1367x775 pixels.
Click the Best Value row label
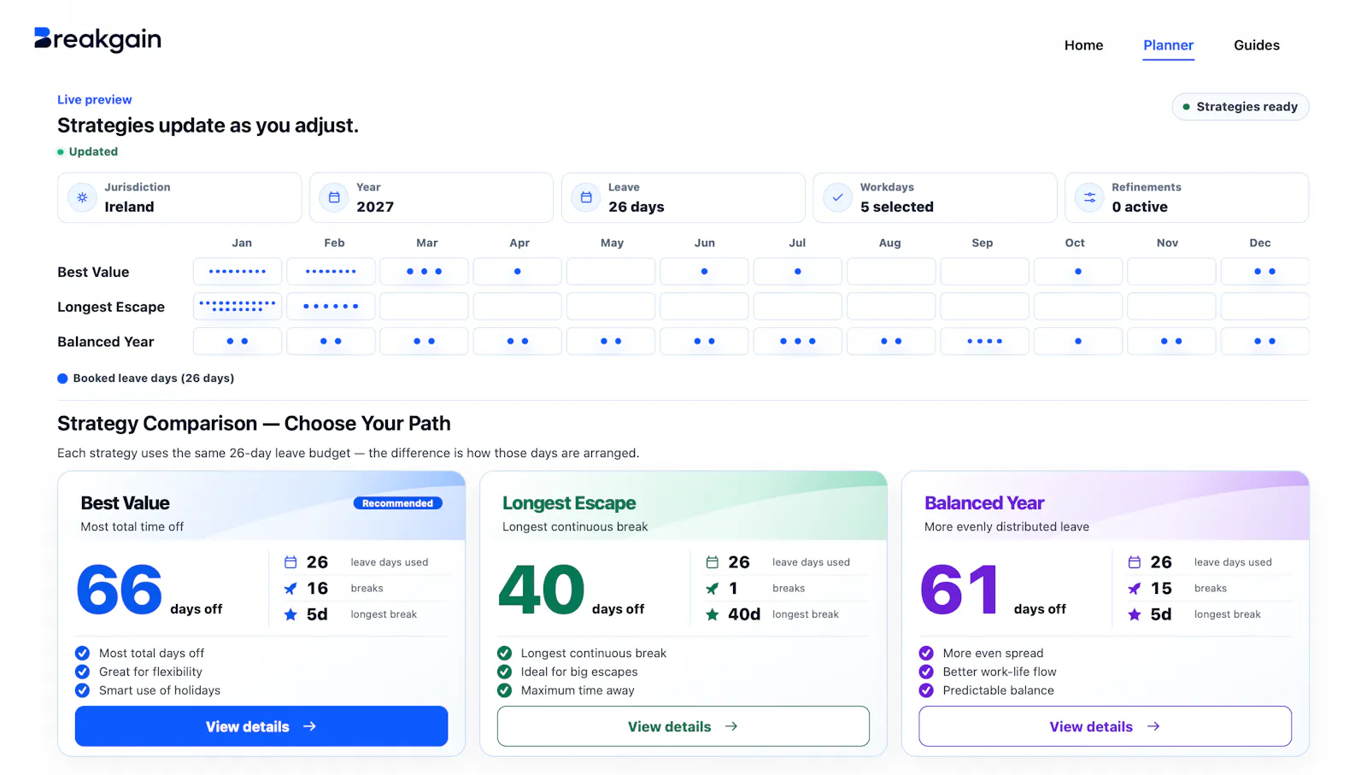coord(93,272)
